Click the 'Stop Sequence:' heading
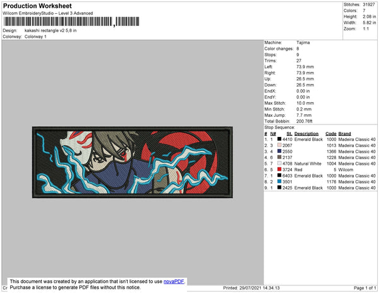The image size is (379, 293). 279,128
